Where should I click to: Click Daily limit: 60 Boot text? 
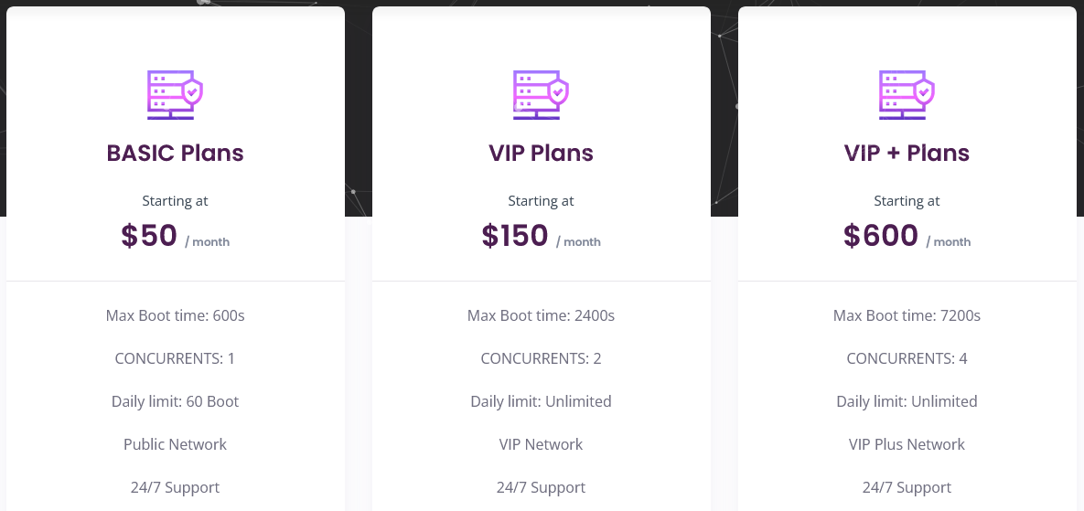175,401
